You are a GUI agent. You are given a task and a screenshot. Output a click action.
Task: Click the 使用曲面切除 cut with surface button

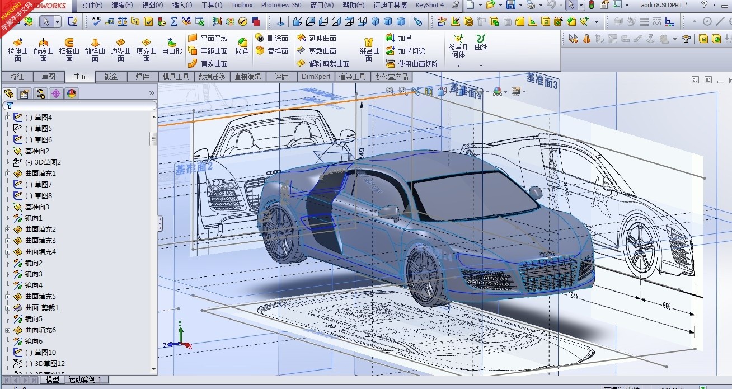pyautogui.click(x=412, y=64)
